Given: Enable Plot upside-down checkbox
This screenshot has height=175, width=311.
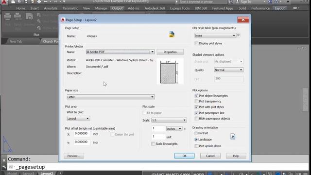Looking at the screenshot, I should point(196,146).
